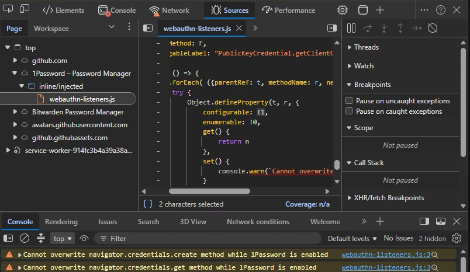The width and height of the screenshot is (470, 272).
Task: Open the customize DevTools ellipsis menu
Action: 424,10
